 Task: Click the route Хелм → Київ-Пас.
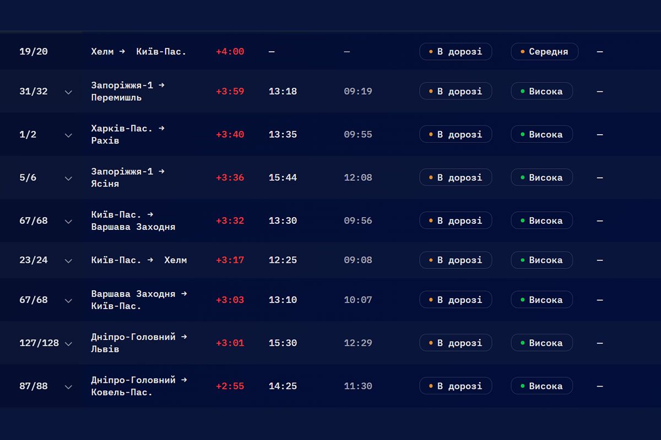(x=139, y=52)
